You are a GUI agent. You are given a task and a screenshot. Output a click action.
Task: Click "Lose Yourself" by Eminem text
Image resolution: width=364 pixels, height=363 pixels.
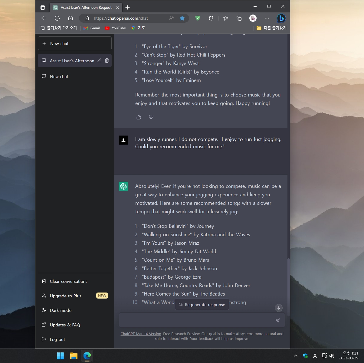(171, 80)
